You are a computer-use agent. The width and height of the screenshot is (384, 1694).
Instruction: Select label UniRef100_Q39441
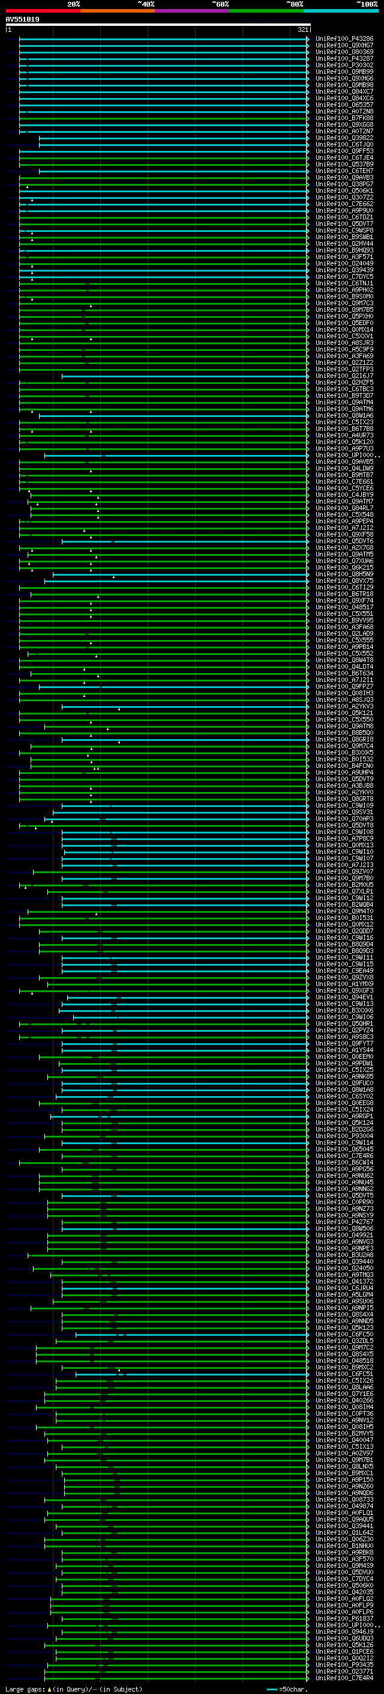(x=344, y=1526)
